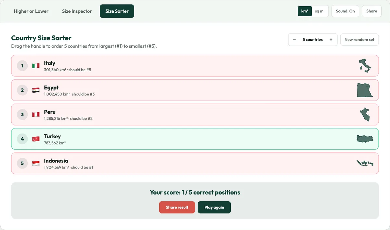Click the Indonesia archipelago silhouette
The width and height of the screenshot is (390, 230).
click(x=365, y=163)
